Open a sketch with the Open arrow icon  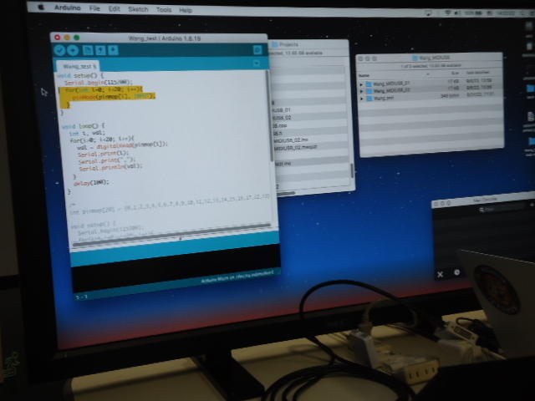click(x=100, y=50)
